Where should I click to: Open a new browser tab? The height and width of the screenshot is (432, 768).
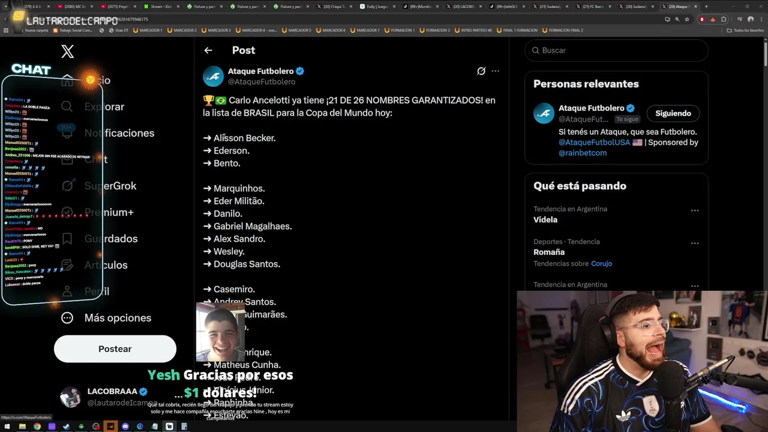(706, 6)
